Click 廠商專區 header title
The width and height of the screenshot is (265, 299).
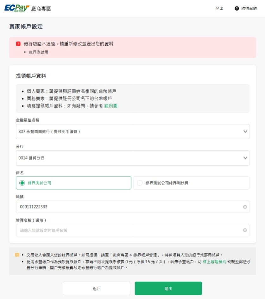pyautogui.click(x=41, y=9)
